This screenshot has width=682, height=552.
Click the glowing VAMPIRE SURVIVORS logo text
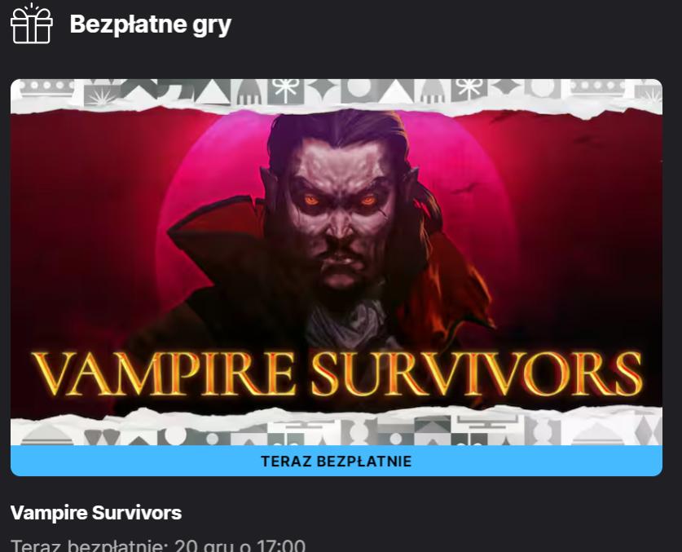click(x=337, y=373)
